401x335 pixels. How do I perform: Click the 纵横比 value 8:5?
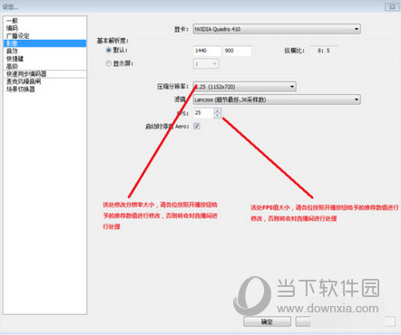click(324, 51)
